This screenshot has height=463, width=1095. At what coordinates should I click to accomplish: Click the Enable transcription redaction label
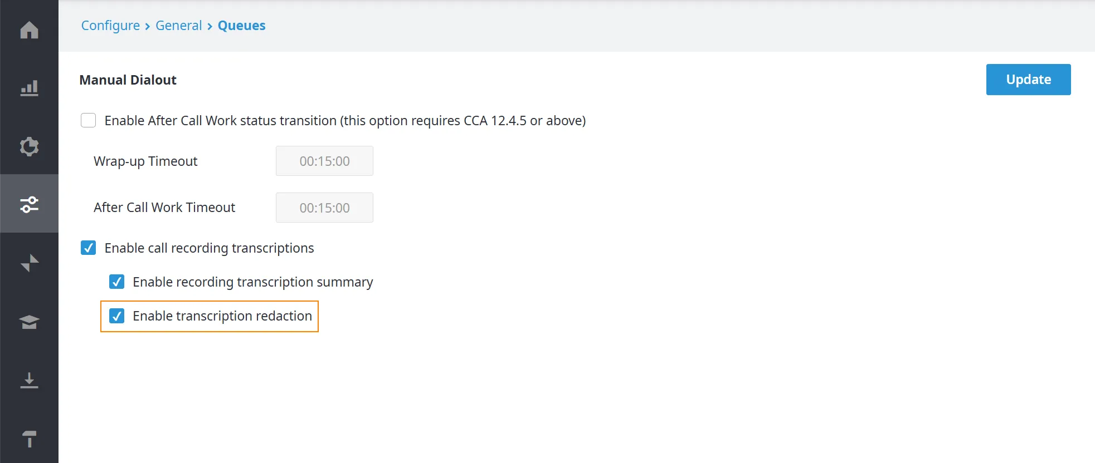tap(222, 316)
